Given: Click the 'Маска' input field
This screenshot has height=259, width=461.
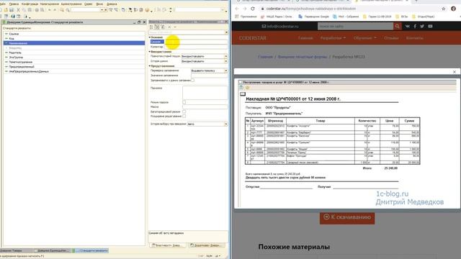Looking at the screenshot, I should (x=205, y=107).
